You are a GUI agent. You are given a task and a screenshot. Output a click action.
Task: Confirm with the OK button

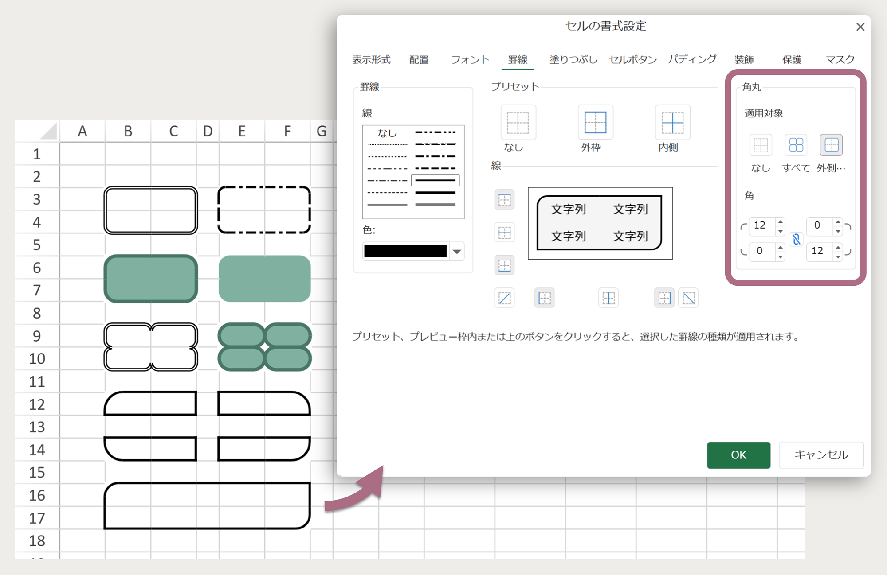click(738, 455)
